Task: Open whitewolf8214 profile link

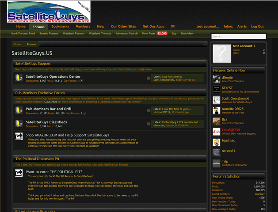Action: pyautogui.click(x=162, y=112)
